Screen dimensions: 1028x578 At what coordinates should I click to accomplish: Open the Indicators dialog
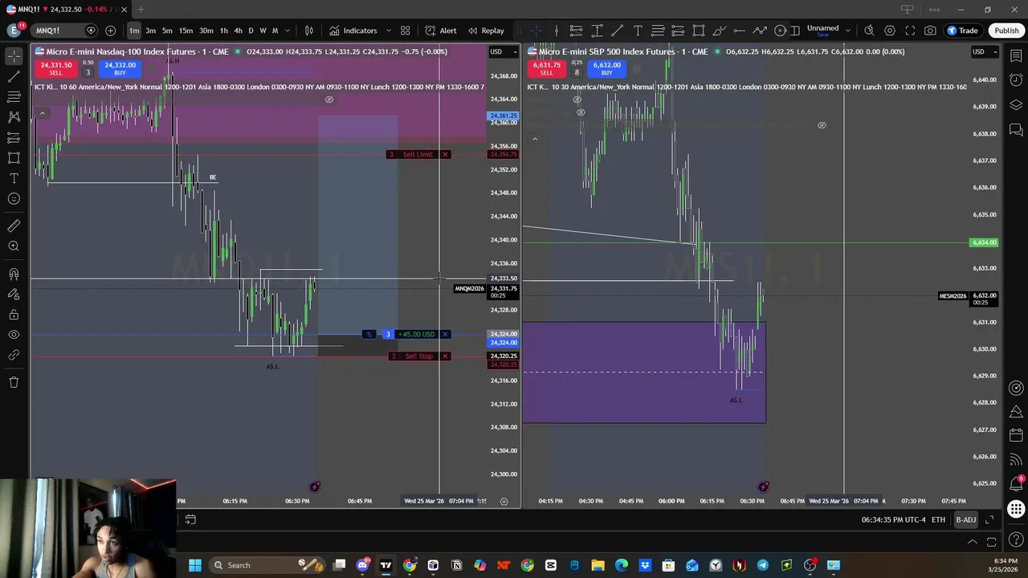tap(353, 31)
